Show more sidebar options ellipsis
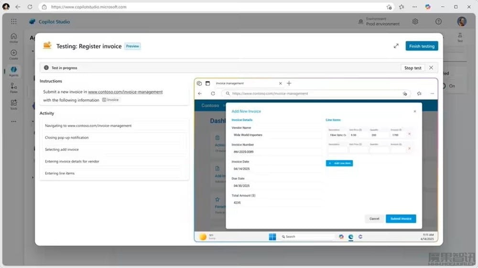The height and width of the screenshot is (268, 478). (x=14, y=122)
